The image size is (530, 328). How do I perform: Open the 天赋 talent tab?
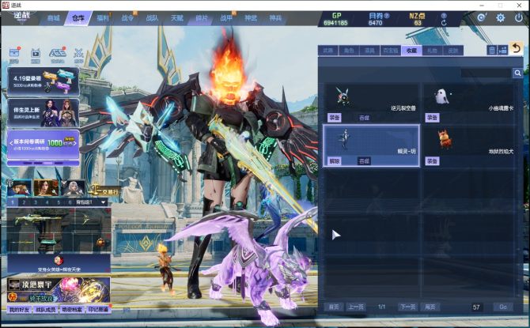click(176, 18)
